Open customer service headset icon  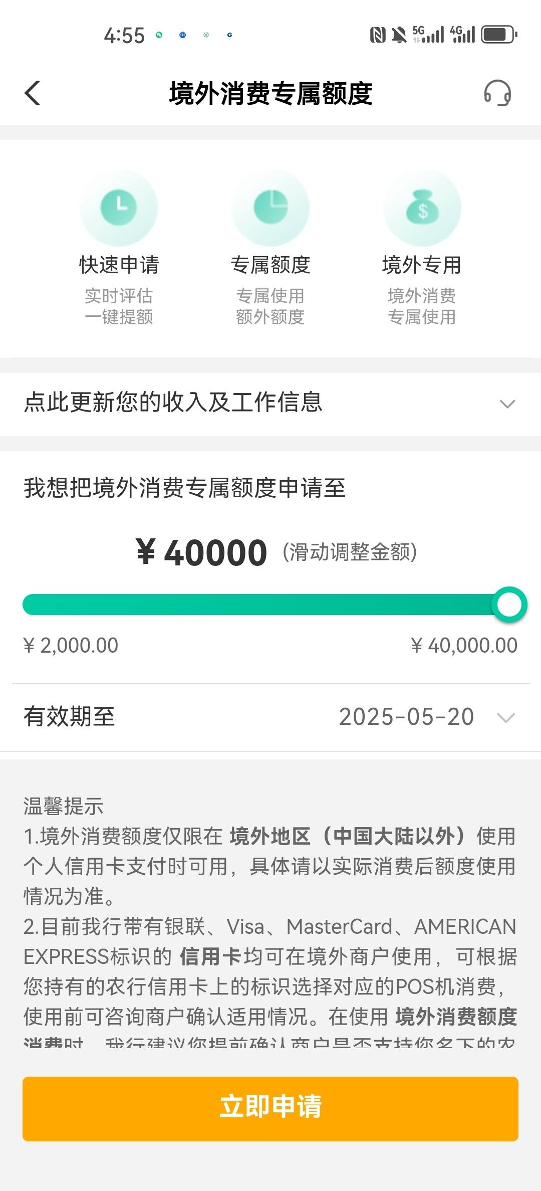click(x=497, y=93)
